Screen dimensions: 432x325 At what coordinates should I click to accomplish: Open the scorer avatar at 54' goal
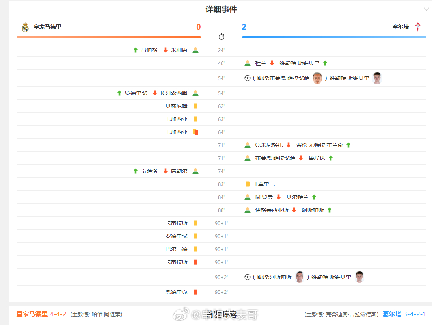click(x=377, y=78)
